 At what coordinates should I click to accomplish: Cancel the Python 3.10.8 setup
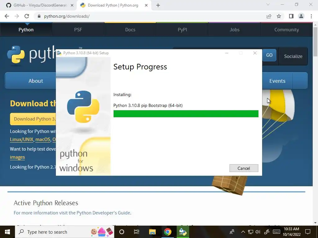[244, 168]
